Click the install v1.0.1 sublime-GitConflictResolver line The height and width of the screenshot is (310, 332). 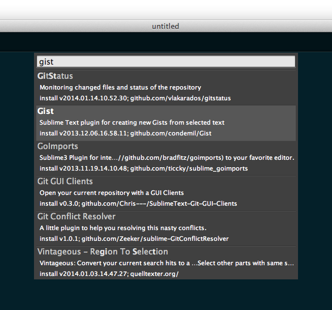pyautogui.click(x=134, y=239)
